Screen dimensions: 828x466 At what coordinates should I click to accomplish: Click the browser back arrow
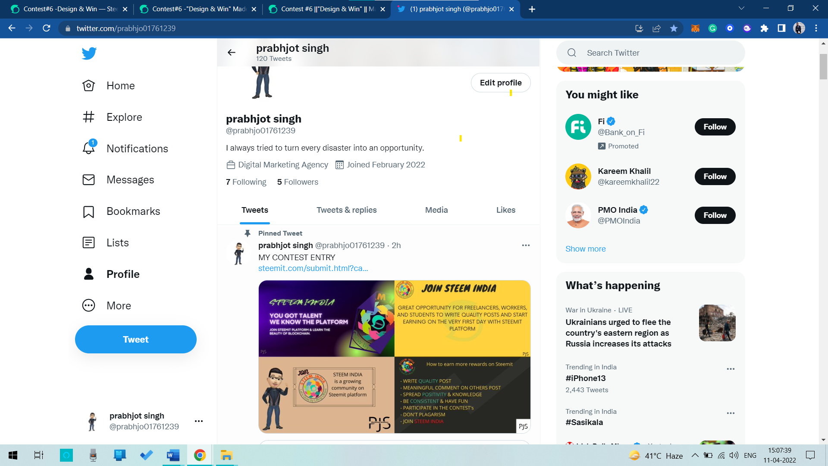click(x=12, y=28)
